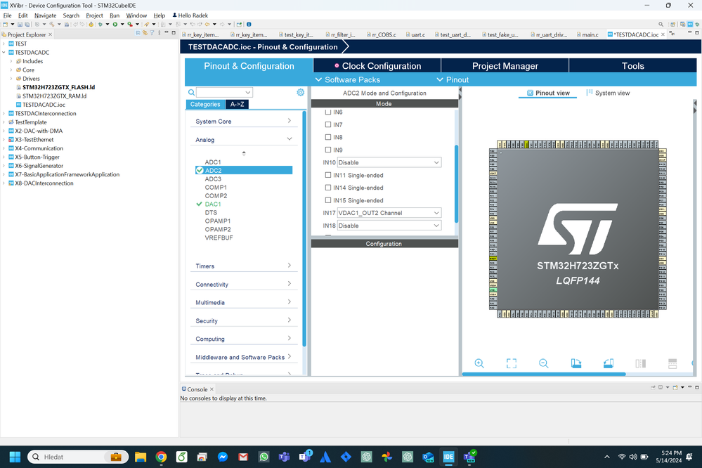Open the IN18 Disable dropdown
Viewport: 702px width, 468px height.
(x=389, y=226)
